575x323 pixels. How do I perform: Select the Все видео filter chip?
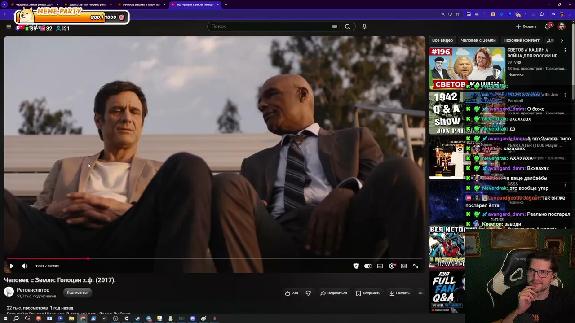pos(442,40)
